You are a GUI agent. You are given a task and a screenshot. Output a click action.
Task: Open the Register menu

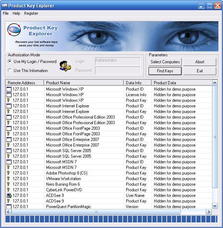pyautogui.click(x=31, y=13)
